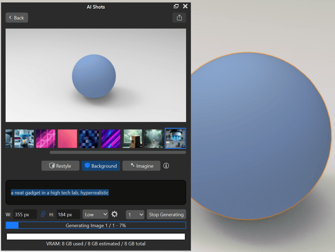Click the prompt text box
This screenshot has height=252, width=335.
(95, 192)
